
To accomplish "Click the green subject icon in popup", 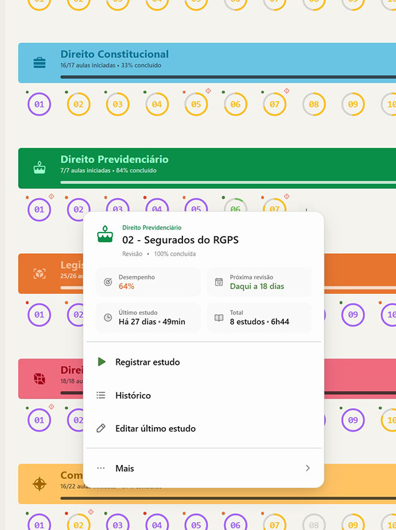I will 105,234.
